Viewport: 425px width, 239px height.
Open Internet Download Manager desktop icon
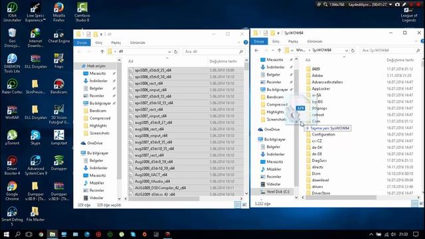pyautogui.click(x=35, y=38)
